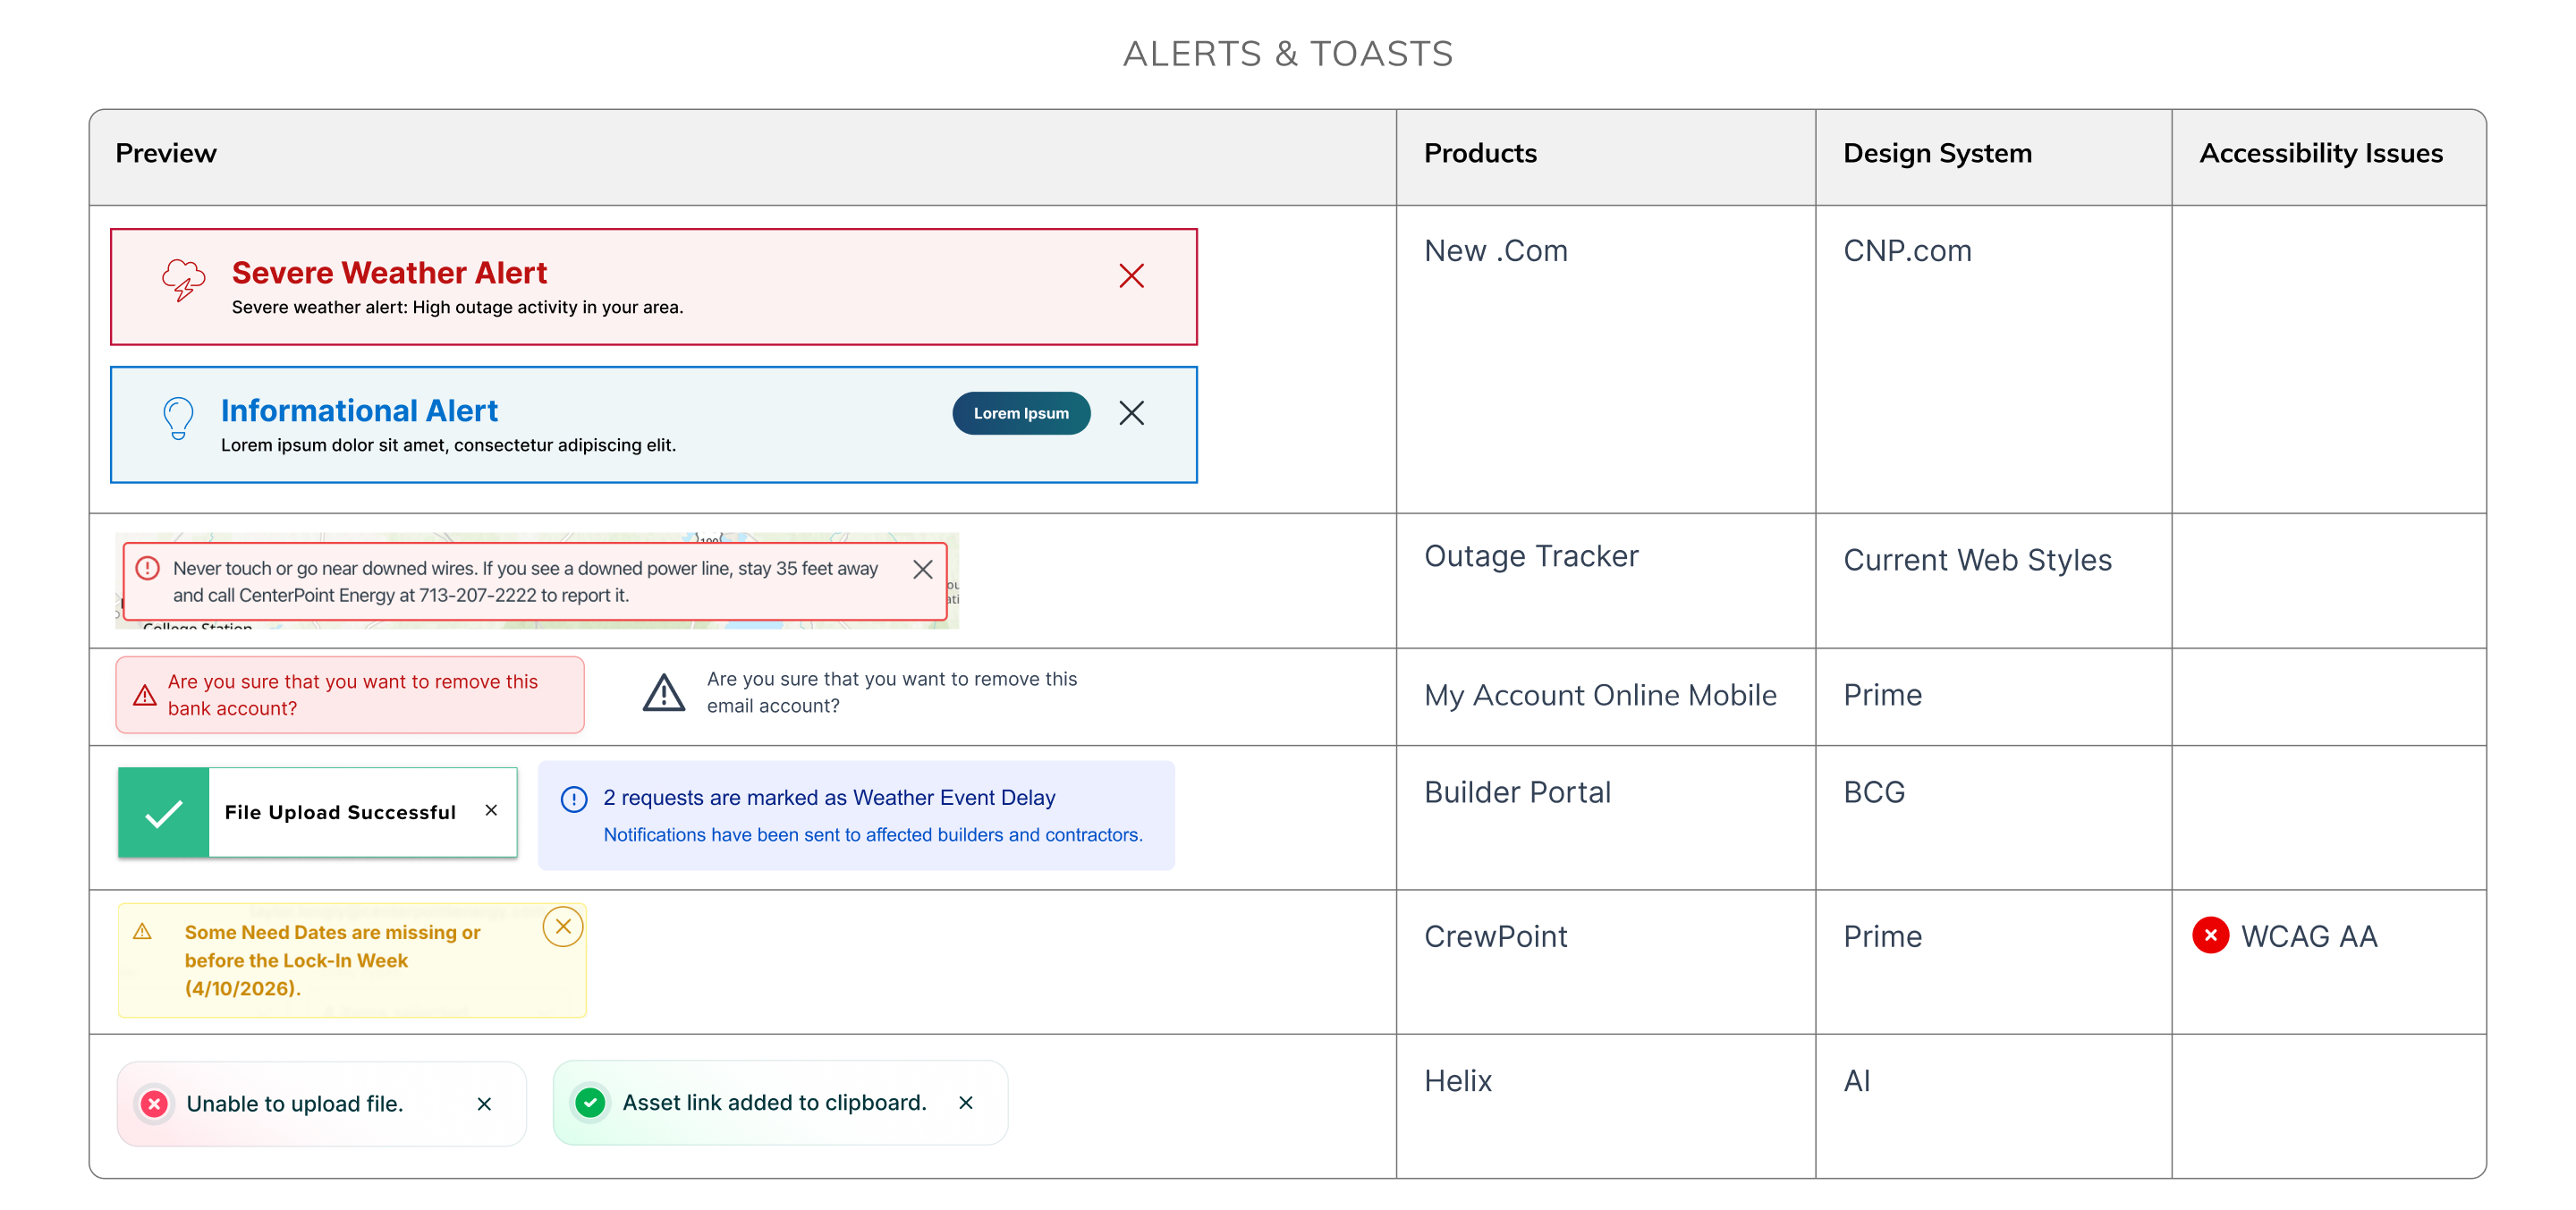The image size is (2576, 1210).
Task: Click Prime in the CrewPoint row
Action: pos(1882,936)
